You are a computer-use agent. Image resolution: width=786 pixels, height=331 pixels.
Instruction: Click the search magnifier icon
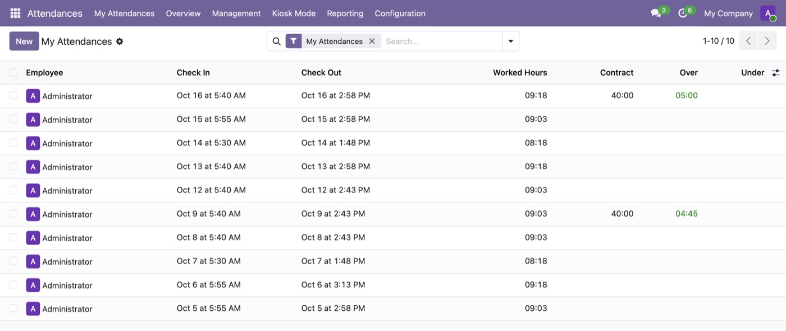pyautogui.click(x=276, y=41)
